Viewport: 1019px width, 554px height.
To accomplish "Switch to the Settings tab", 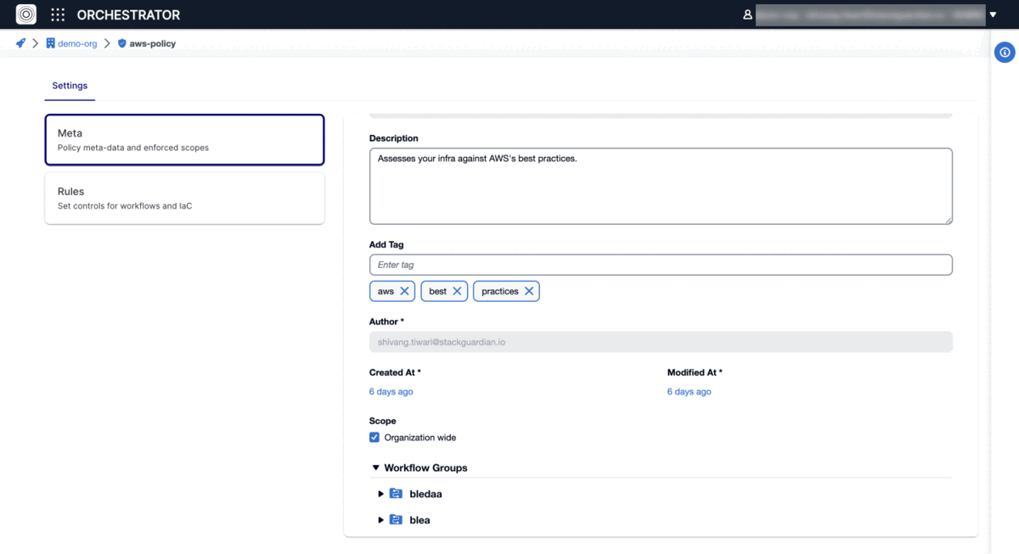I will [x=70, y=86].
